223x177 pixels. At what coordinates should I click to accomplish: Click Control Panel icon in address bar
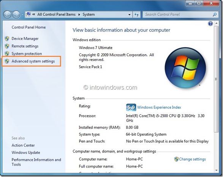pyautogui.click(x=28, y=14)
